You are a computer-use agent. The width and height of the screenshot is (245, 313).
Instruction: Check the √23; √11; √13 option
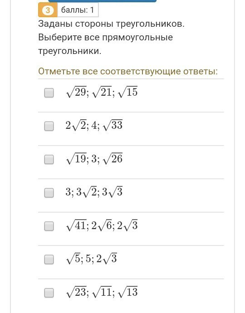49,293
